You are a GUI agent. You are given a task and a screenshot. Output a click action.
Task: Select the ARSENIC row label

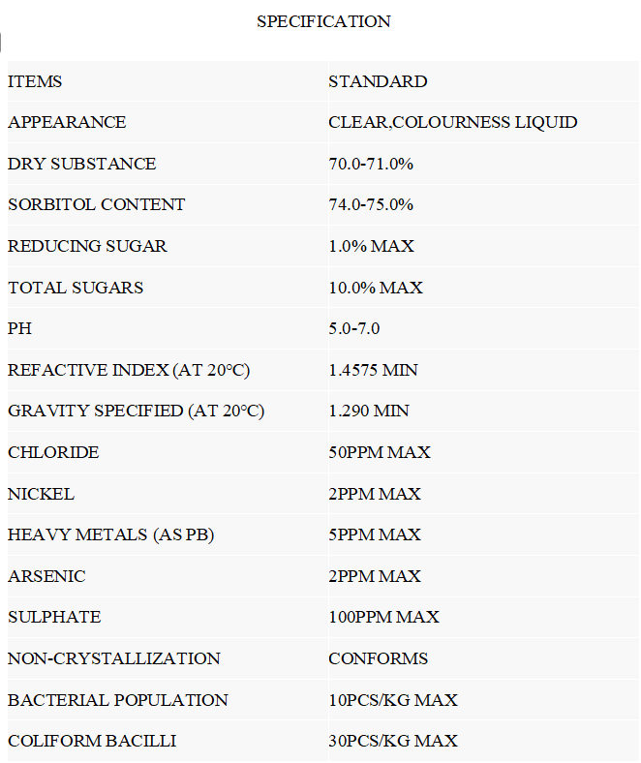click(x=46, y=576)
